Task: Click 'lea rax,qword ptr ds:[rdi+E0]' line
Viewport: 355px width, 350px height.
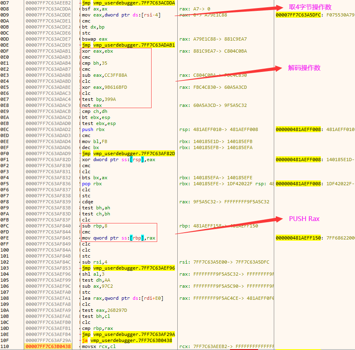Action: click(x=123, y=299)
